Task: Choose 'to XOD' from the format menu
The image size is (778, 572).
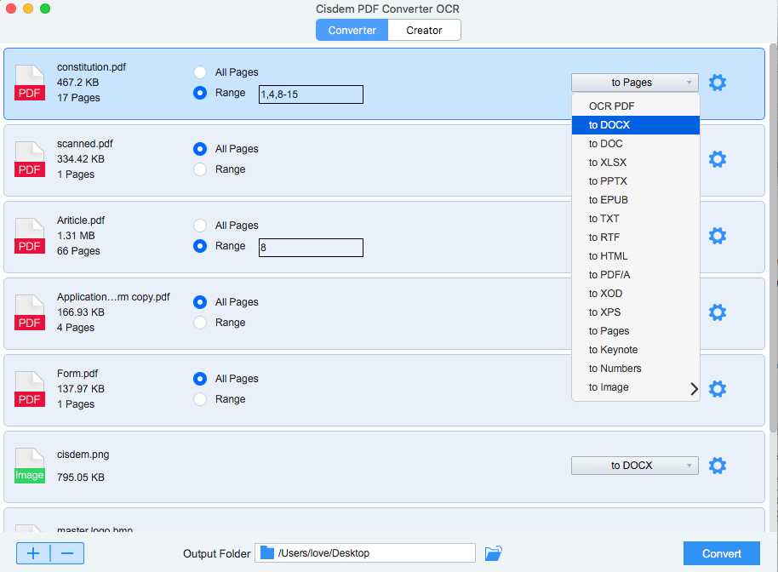Action: pyautogui.click(x=636, y=294)
